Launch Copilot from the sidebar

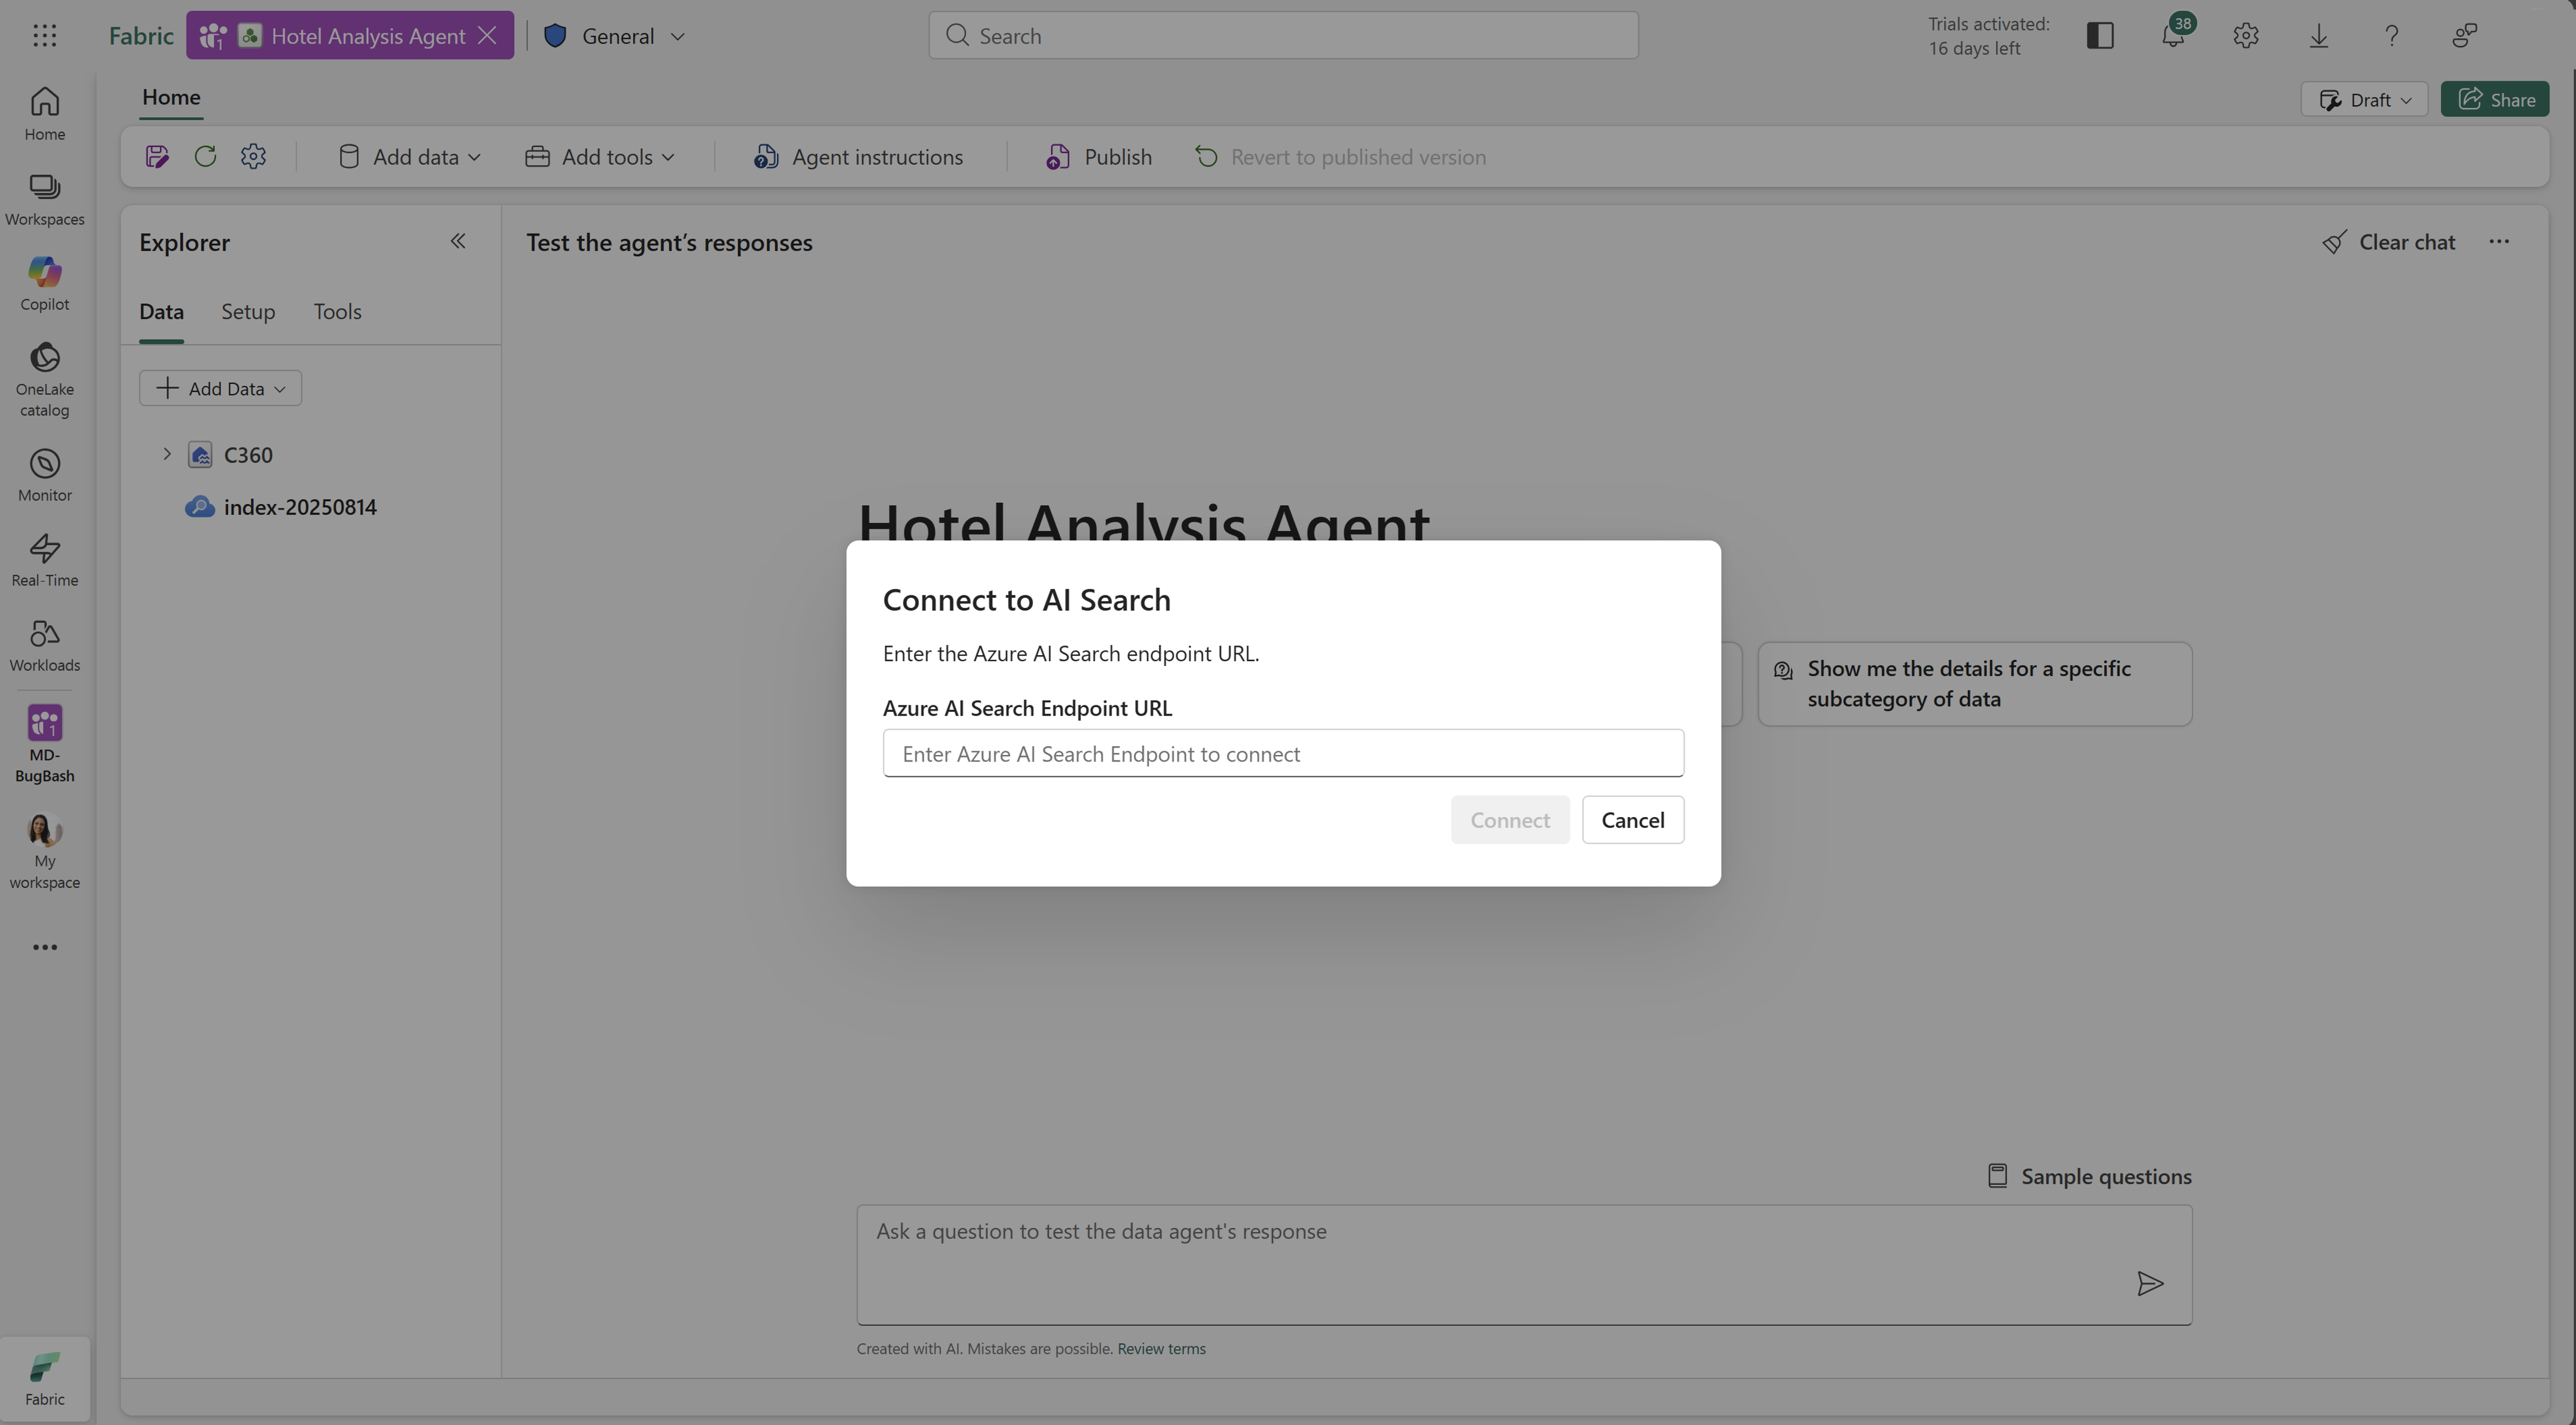point(44,284)
